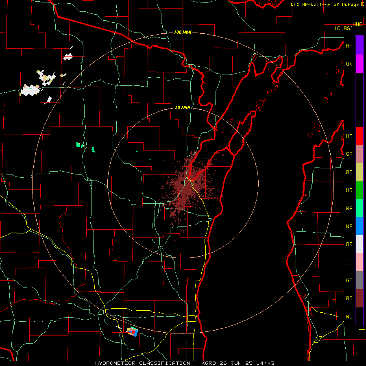Click the ND black legend swatch
Screen dimensions: 366x366
(359, 316)
